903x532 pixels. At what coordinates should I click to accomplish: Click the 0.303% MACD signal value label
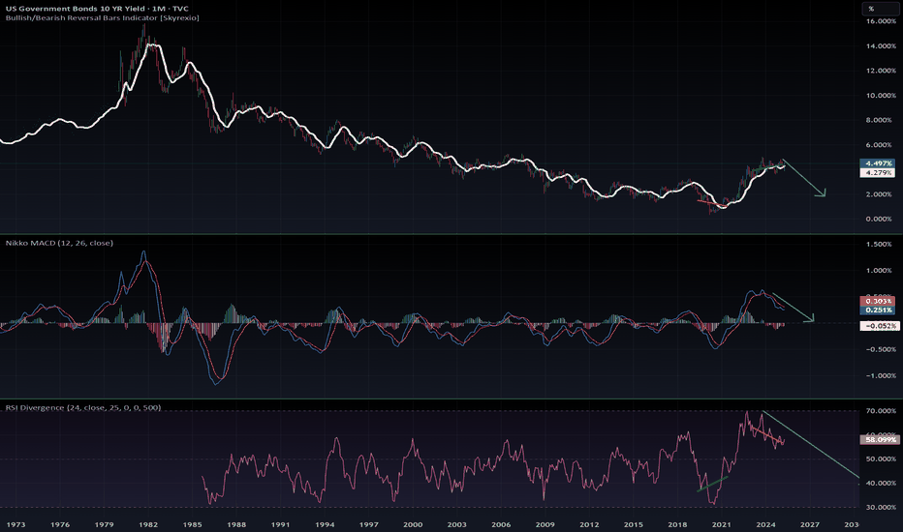point(878,301)
